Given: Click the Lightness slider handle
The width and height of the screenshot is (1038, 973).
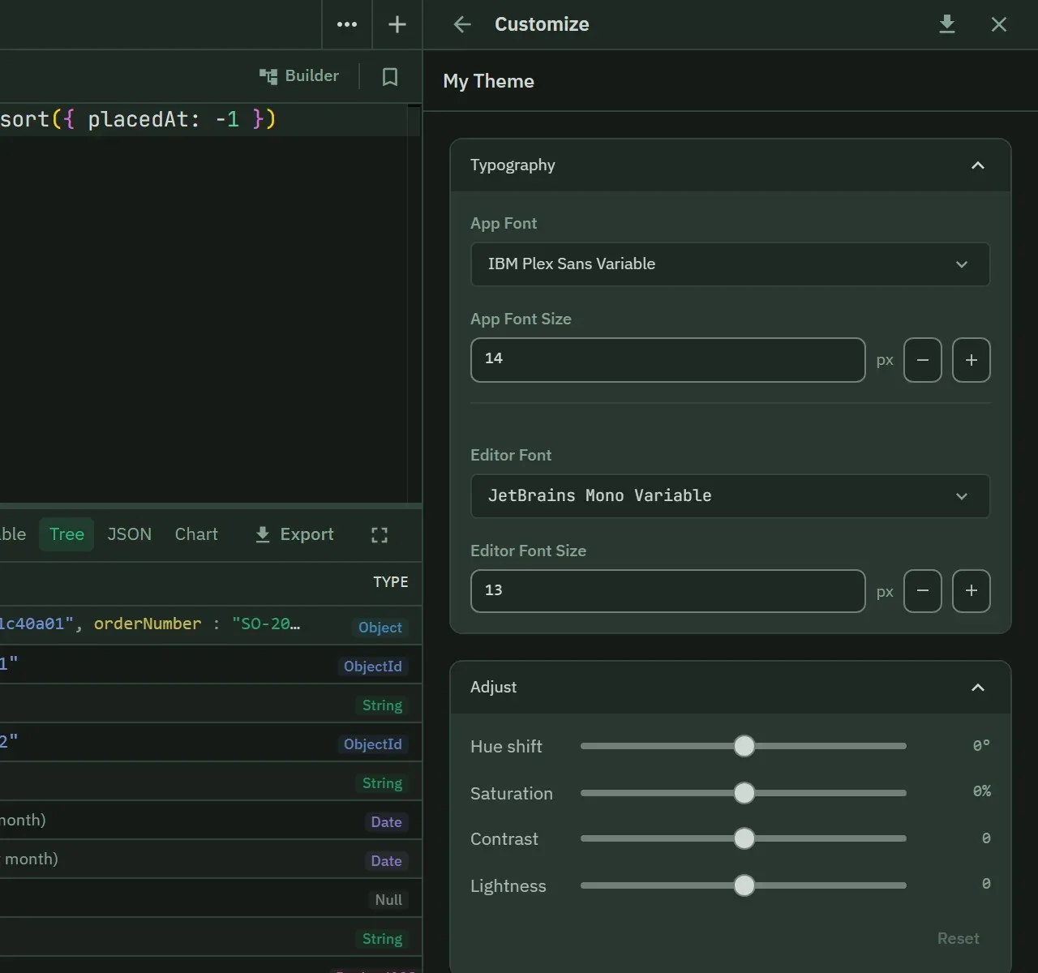Looking at the screenshot, I should pyautogui.click(x=744, y=885).
